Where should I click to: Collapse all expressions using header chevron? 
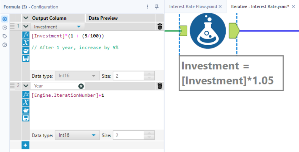[x=26, y=18]
